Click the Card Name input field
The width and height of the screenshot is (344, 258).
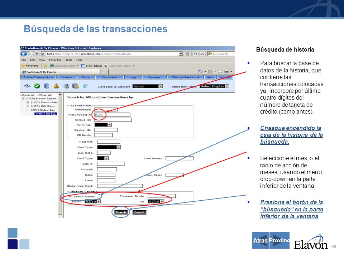point(180,158)
